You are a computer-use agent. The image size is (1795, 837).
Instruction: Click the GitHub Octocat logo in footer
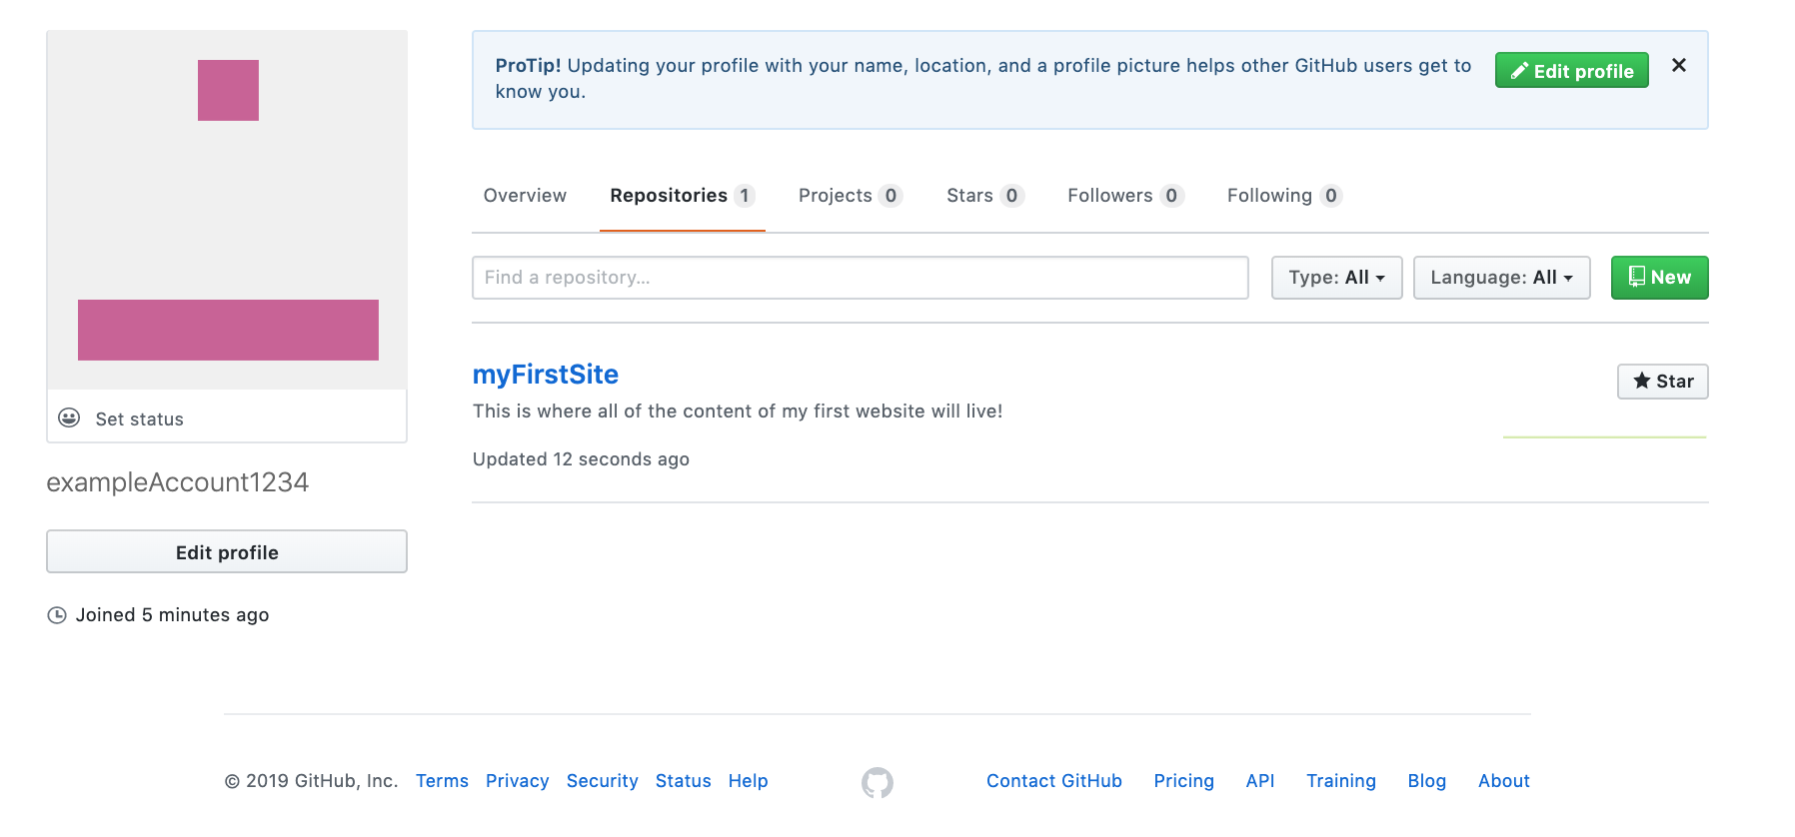click(877, 782)
